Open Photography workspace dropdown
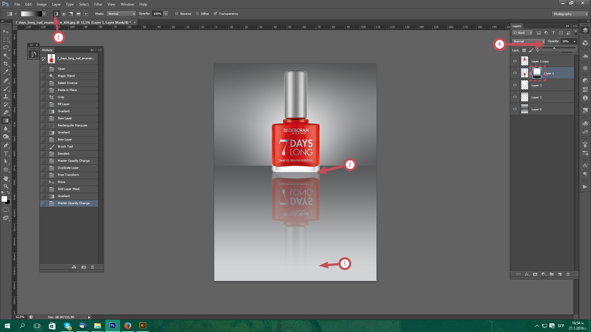This screenshot has width=591, height=332. (x=570, y=14)
